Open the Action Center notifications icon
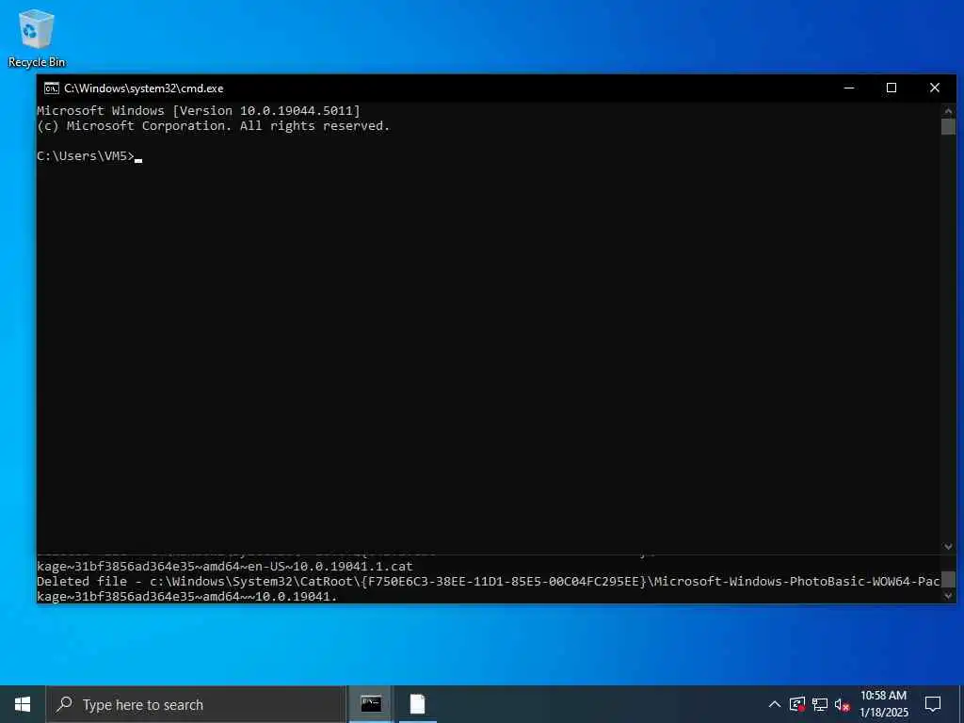The image size is (964, 723). (933, 704)
